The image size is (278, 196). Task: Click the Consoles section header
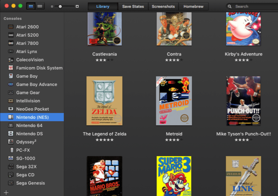[13, 18]
